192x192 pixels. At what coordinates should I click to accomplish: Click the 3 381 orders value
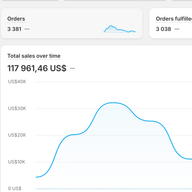pos(14,29)
